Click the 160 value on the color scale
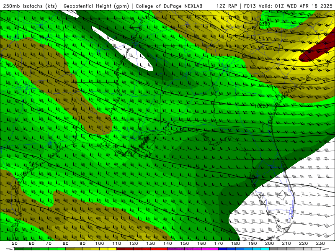The image size is (335, 251). (201, 243)
